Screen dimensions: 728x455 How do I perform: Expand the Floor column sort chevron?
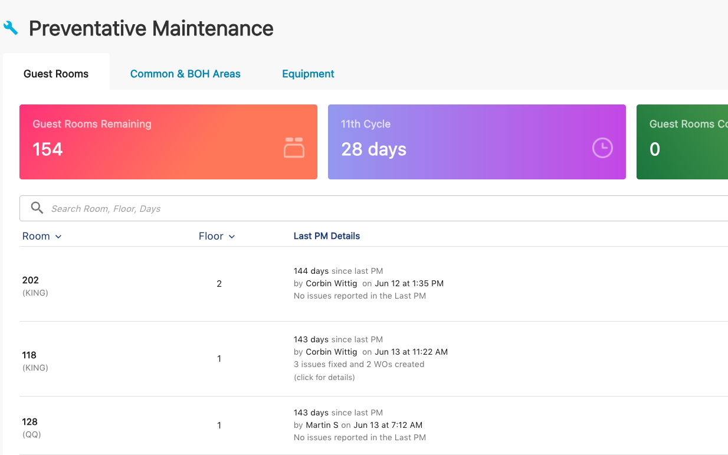click(x=232, y=237)
